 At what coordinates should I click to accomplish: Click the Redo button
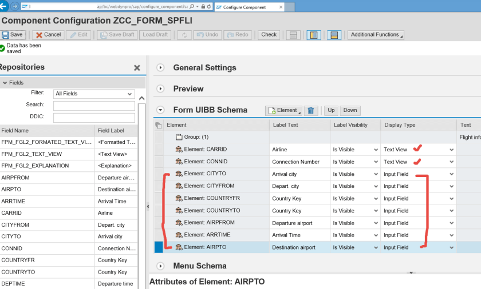[x=238, y=35]
